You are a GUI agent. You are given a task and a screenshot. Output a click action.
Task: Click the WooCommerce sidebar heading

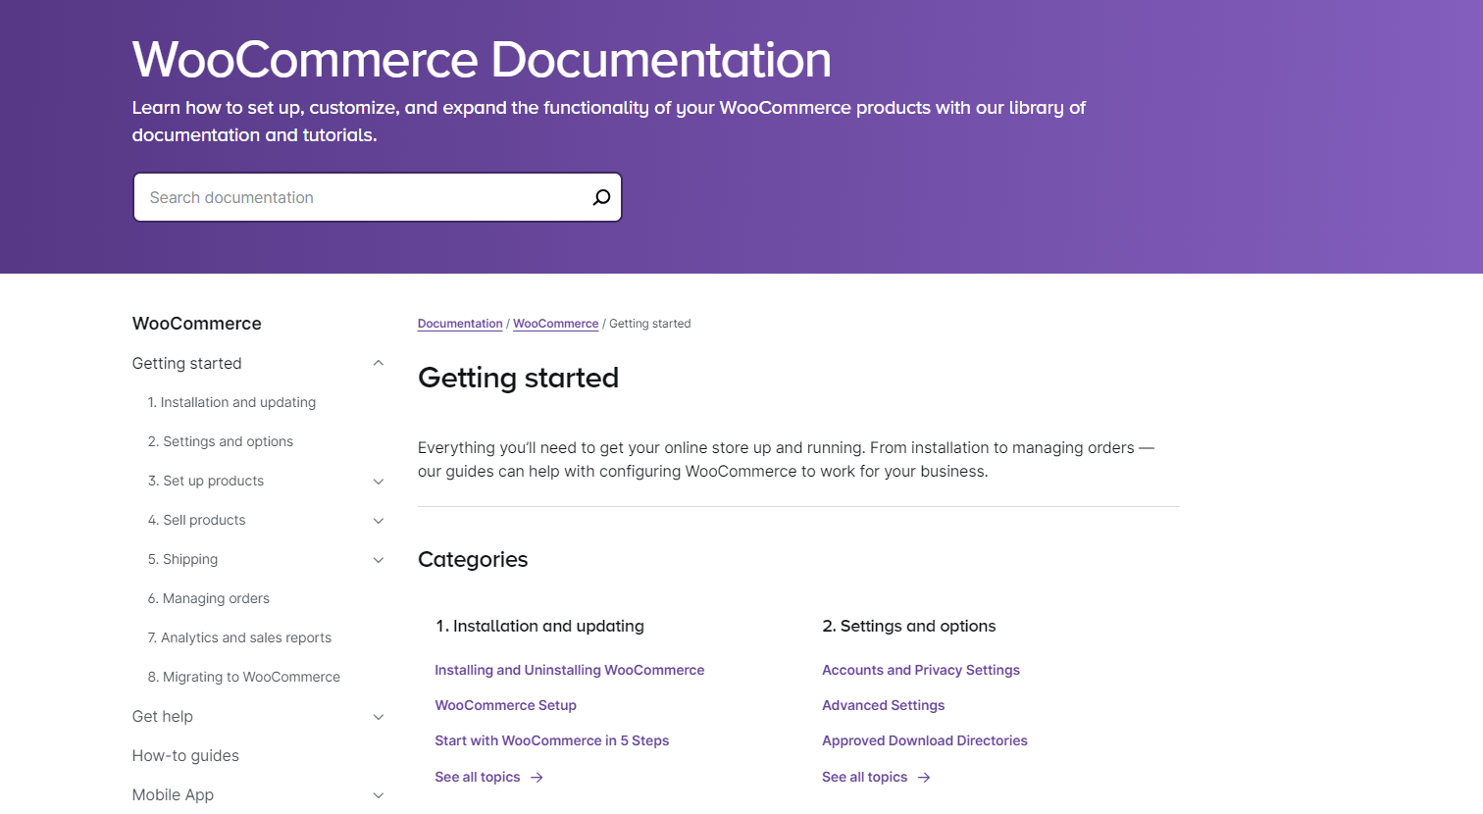pos(197,324)
